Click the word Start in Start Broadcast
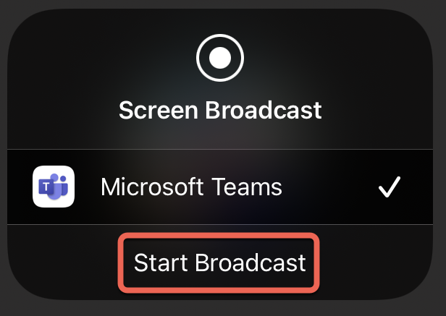This screenshot has width=446, height=316. (161, 262)
